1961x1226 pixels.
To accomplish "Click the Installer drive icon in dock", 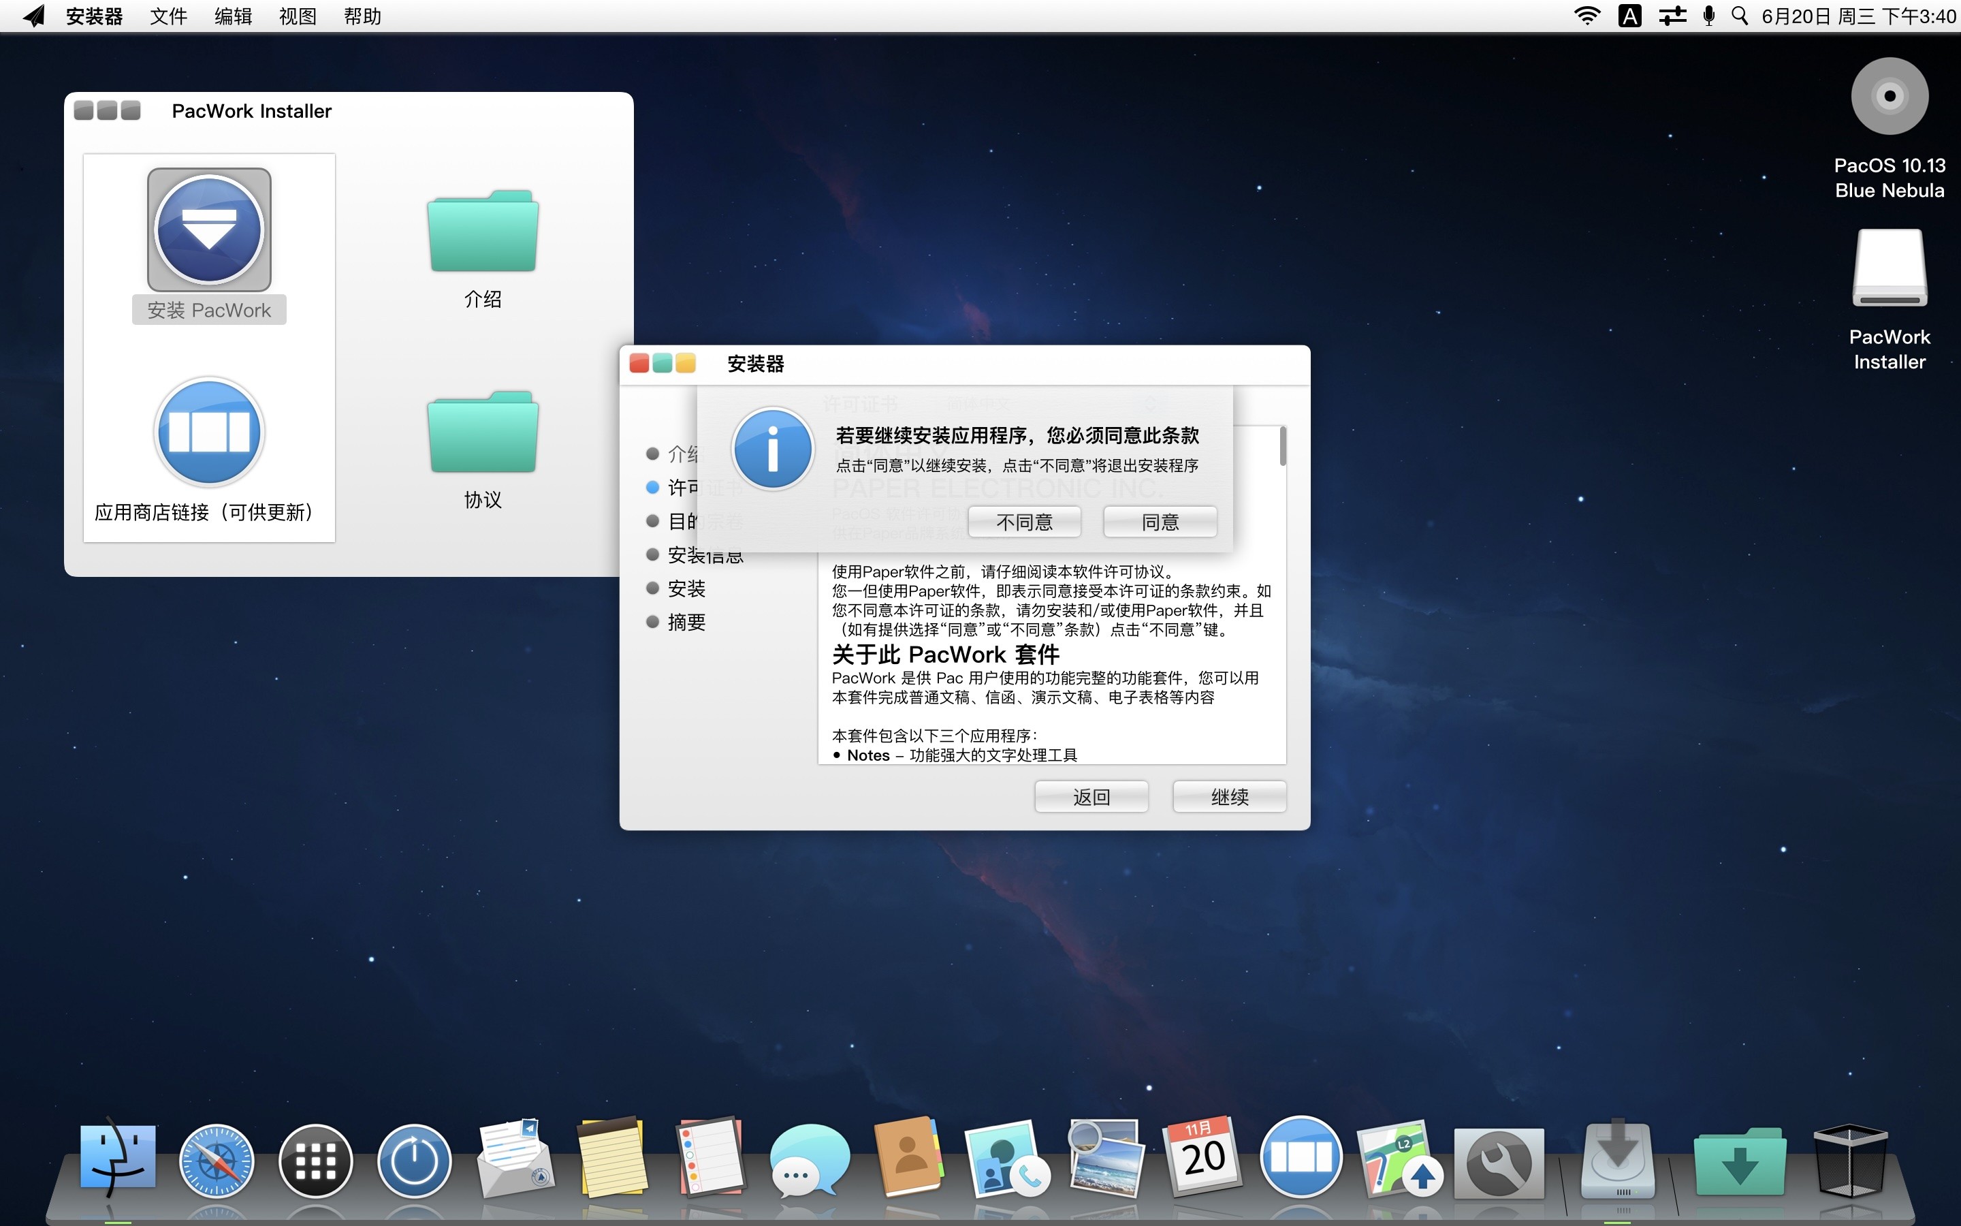I will pyautogui.click(x=1617, y=1159).
